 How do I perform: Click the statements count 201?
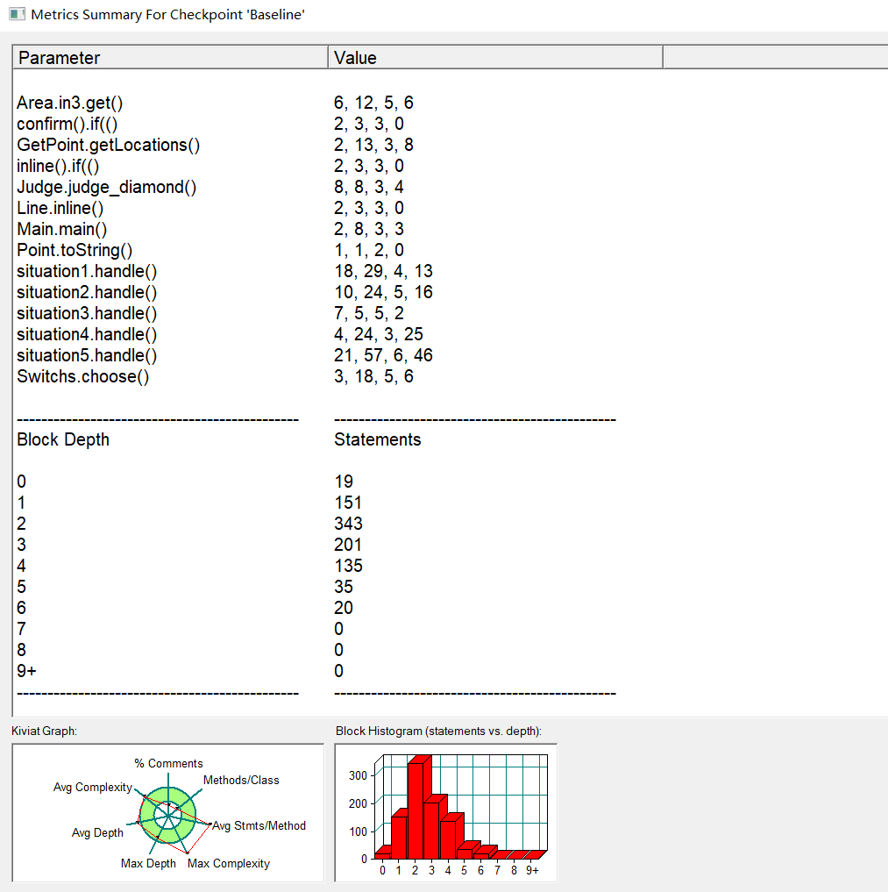pos(348,545)
